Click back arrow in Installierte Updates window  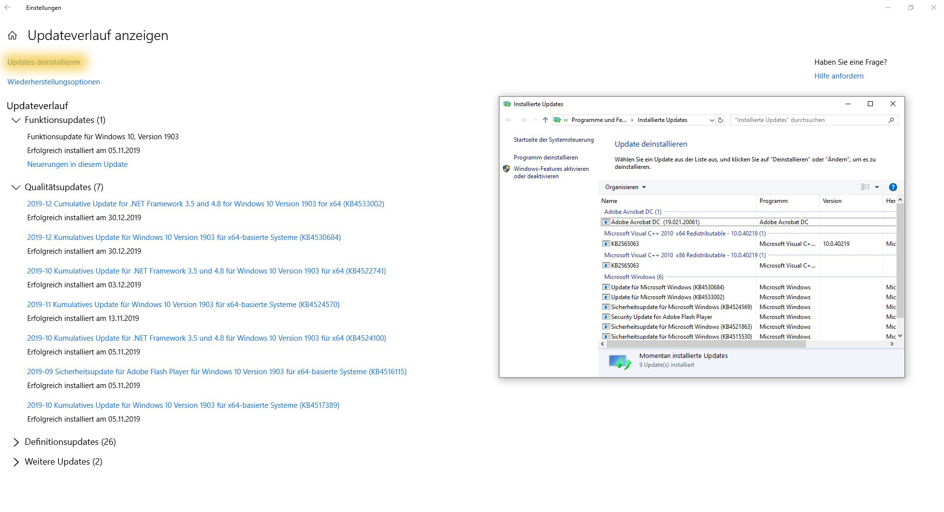point(509,120)
